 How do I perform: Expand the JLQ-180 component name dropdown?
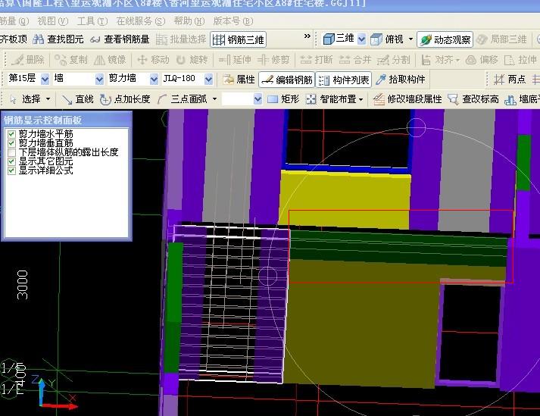coord(208,79)
